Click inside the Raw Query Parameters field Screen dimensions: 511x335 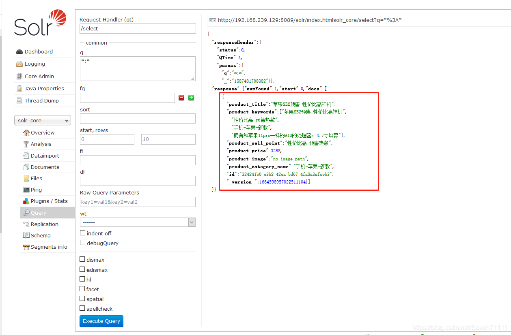137,202
